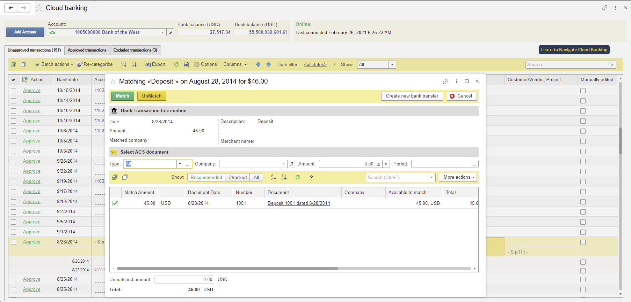Viewport: 631px width, 302px height.
Task: Open the Type field ellipsis selector
Action: pos(188,164)
